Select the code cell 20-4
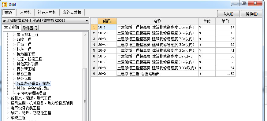The image size is (267, 121). pyautogui.click(x=107, y=45)
